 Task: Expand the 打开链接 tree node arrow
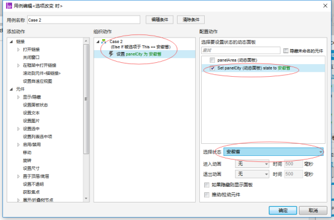(18, 50)
